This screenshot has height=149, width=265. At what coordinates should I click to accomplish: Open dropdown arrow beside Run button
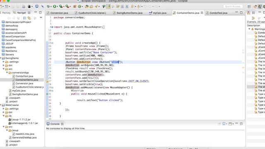tap(58, 7)
